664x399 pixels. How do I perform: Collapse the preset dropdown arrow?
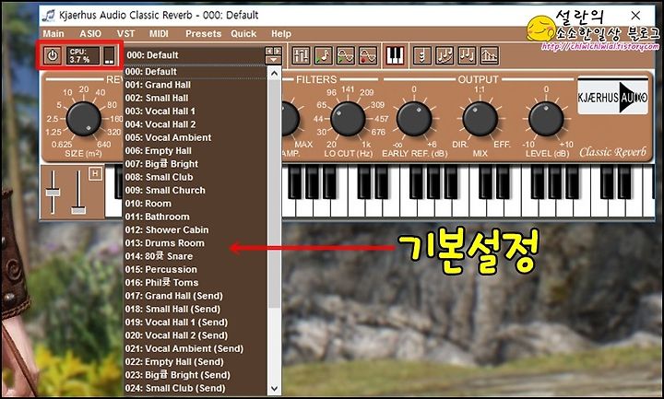[273, 60]
